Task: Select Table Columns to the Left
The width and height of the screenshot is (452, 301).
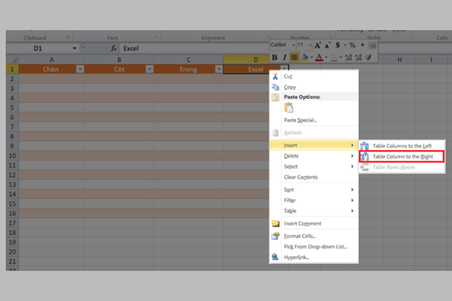Action: coord(402,146)
